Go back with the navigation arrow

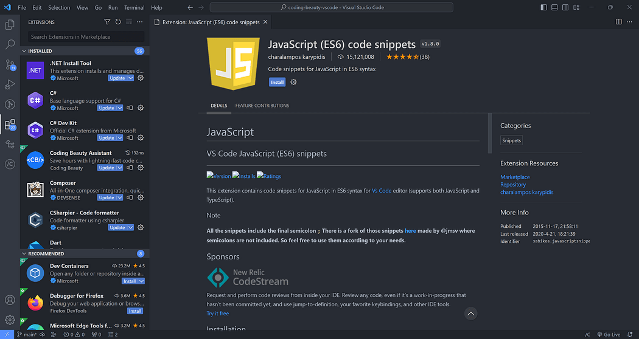[x=190, y=7]
